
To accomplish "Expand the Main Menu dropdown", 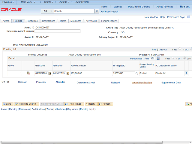I will (28, 2).
